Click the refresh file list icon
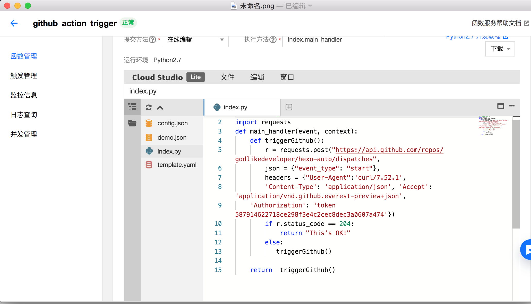531x304 pixels. click(149, 108)
